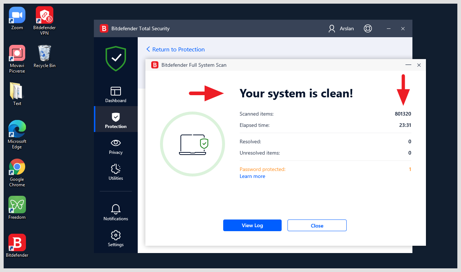Click the 'Password protected:' label
This screenshot has width=461, height=272.
coord(263,169)
